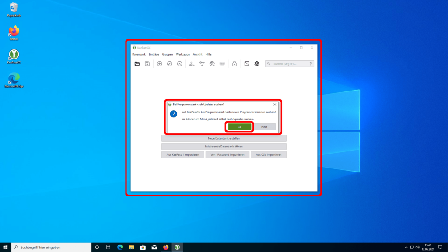
Task: Open the Gruppen menu
Action: (x=168, y=54)
